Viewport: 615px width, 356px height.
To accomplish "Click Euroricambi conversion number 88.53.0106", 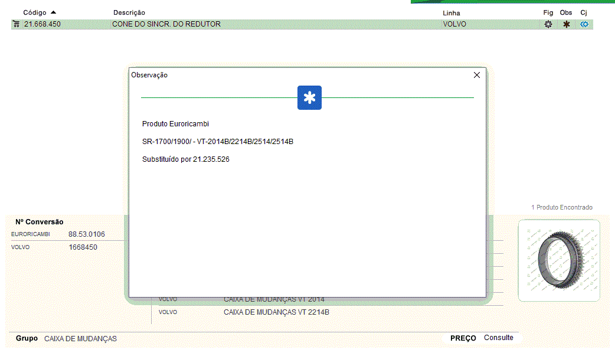I will (x=86, y=234).
